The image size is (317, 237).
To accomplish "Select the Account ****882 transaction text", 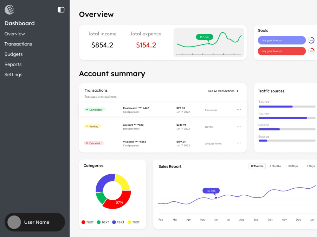I will point(133,125).
